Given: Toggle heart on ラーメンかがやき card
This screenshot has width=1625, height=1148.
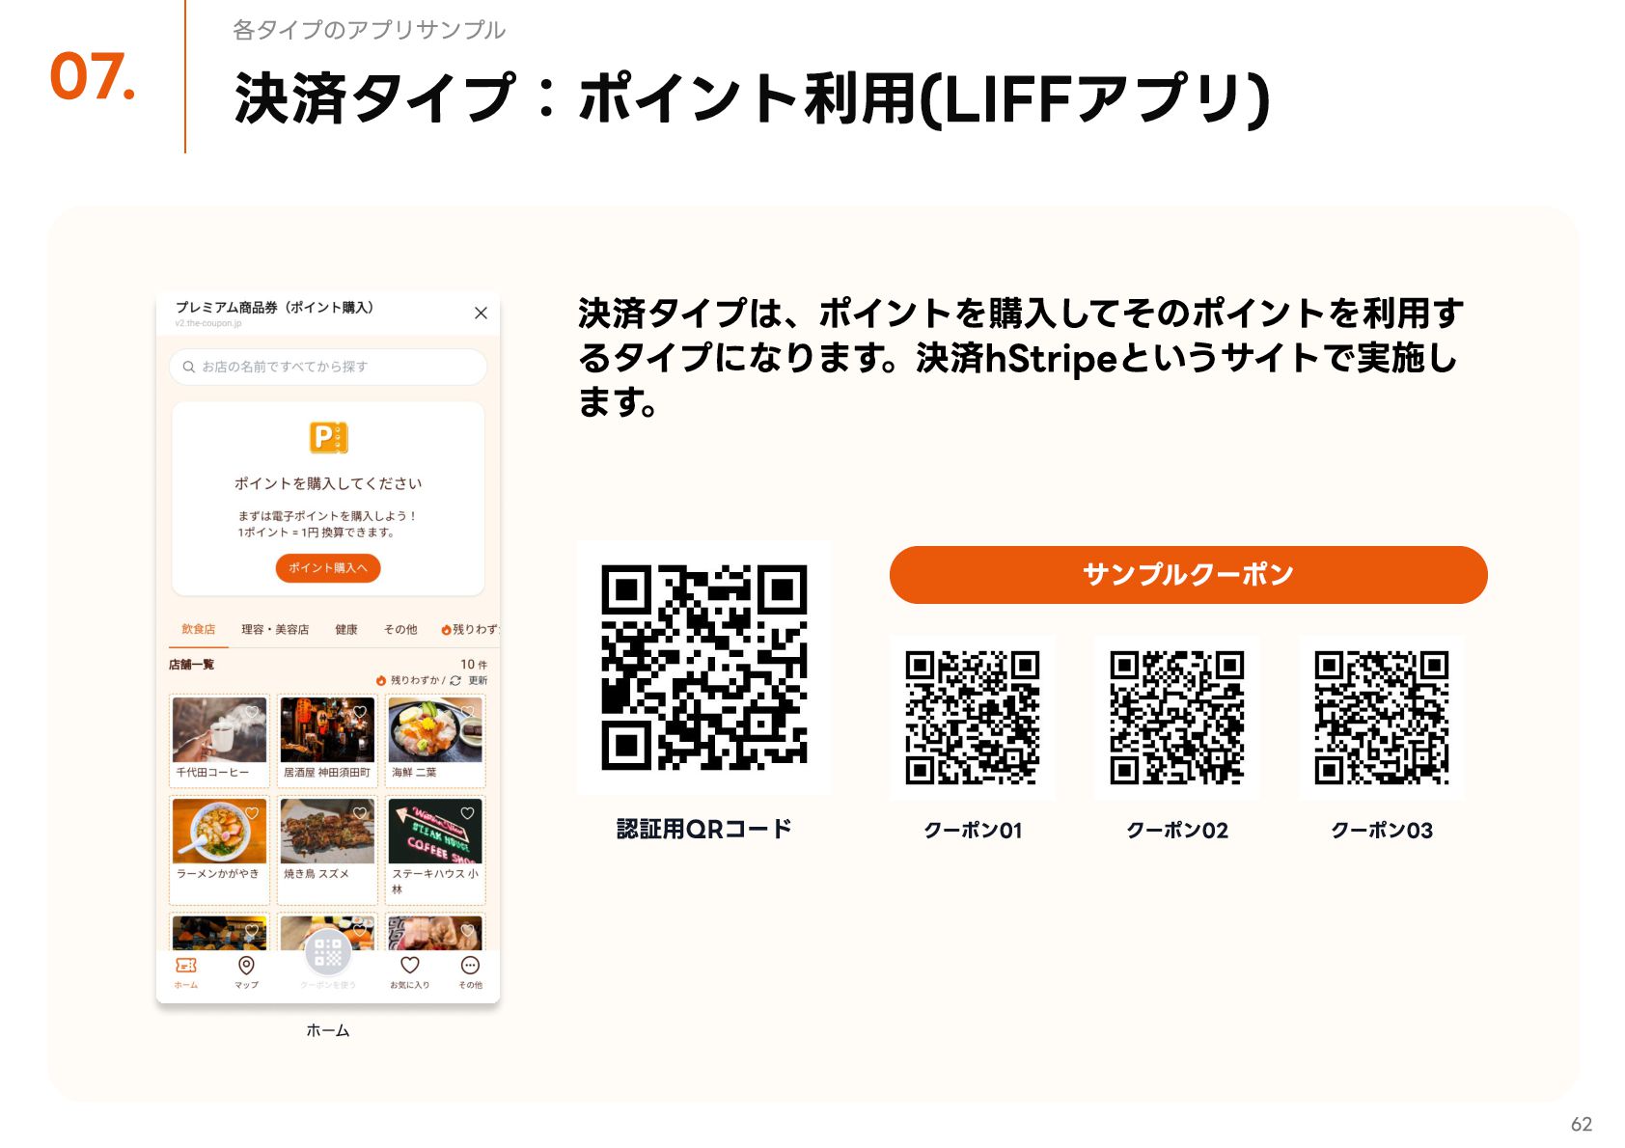Looking at the screenshot, I should [x=252, y=812].
